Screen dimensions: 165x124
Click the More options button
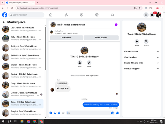[101, 38]
